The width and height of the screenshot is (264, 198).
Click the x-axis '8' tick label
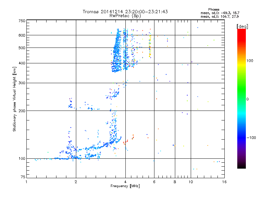pos(175,182)
